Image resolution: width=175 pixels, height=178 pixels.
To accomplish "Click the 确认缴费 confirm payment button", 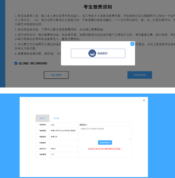I will tap(56, 75).
